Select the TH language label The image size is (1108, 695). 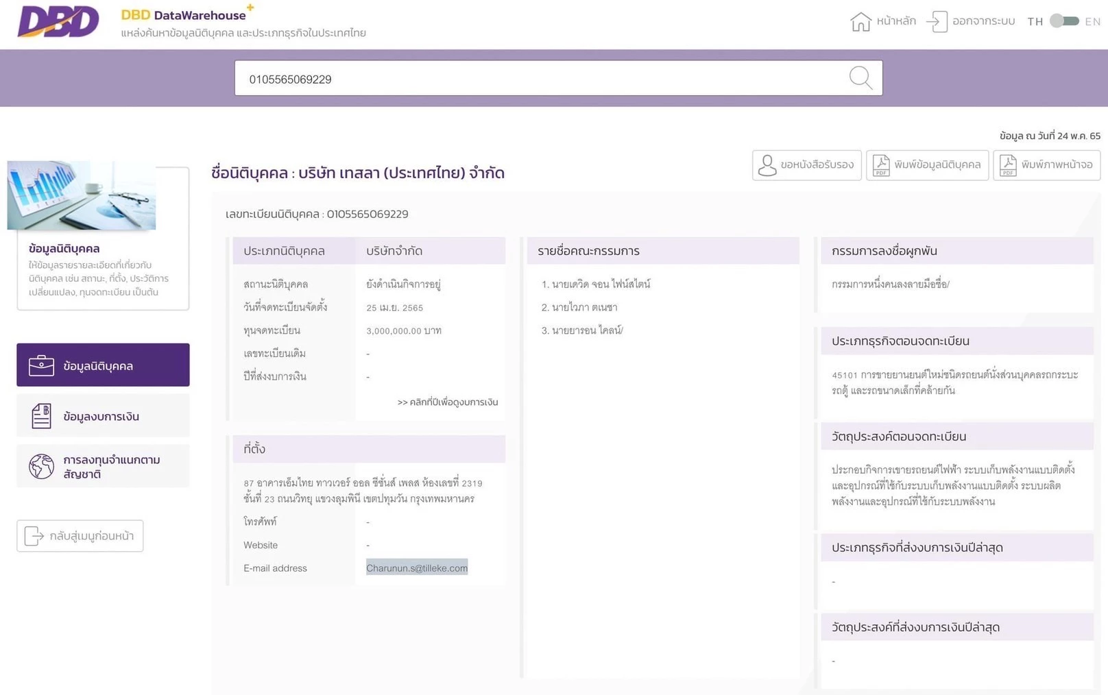coord(1035,22)
